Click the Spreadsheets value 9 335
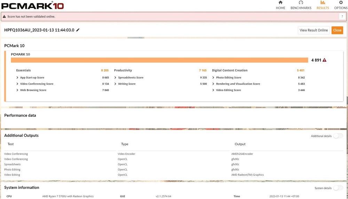The image size is (348, 199). pos(203,77)
